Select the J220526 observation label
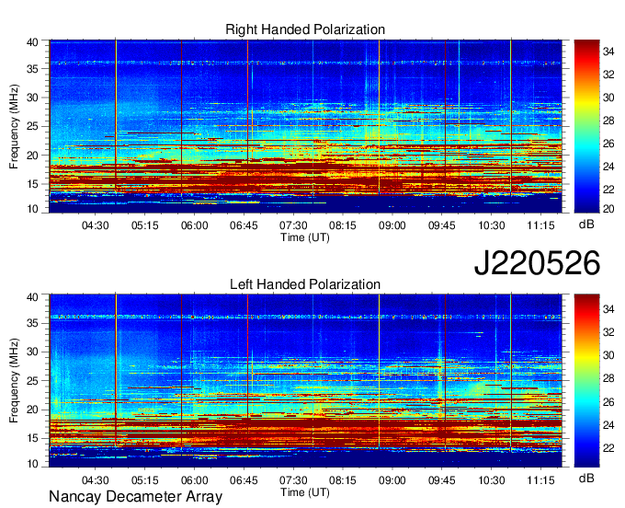The image size is (625, 508). pyautogui.click(x=537, y=262)
